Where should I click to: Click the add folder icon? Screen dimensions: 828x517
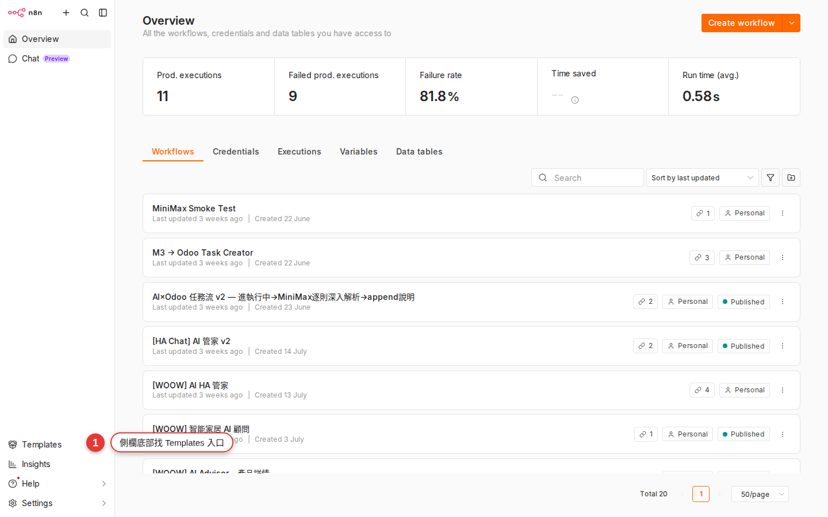[791, 178]
